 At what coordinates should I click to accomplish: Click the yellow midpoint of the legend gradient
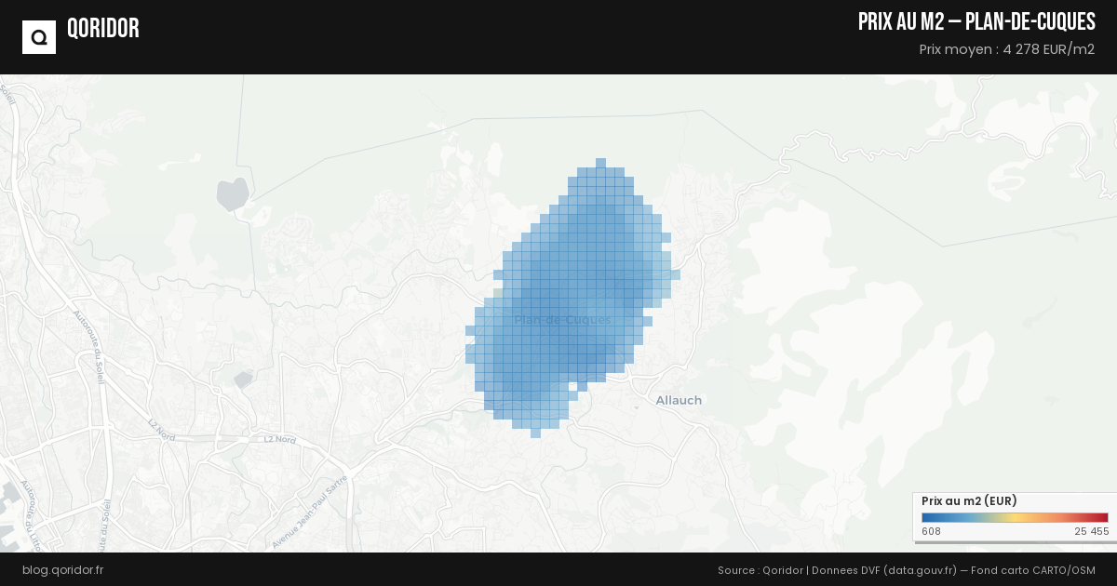(1016, 518)
